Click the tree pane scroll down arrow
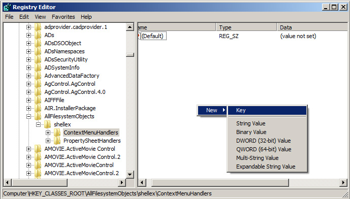Viewport: 350px width, 199px height. (130, 175)
